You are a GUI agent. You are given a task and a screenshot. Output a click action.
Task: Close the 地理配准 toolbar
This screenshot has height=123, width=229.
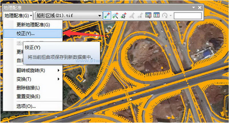click(x=200, y=7)
